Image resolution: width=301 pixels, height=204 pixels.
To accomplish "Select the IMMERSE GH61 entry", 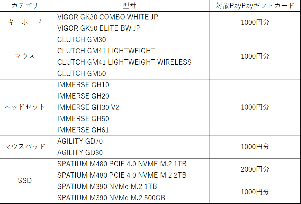I will pyautogui.click(x=83, y=130).
